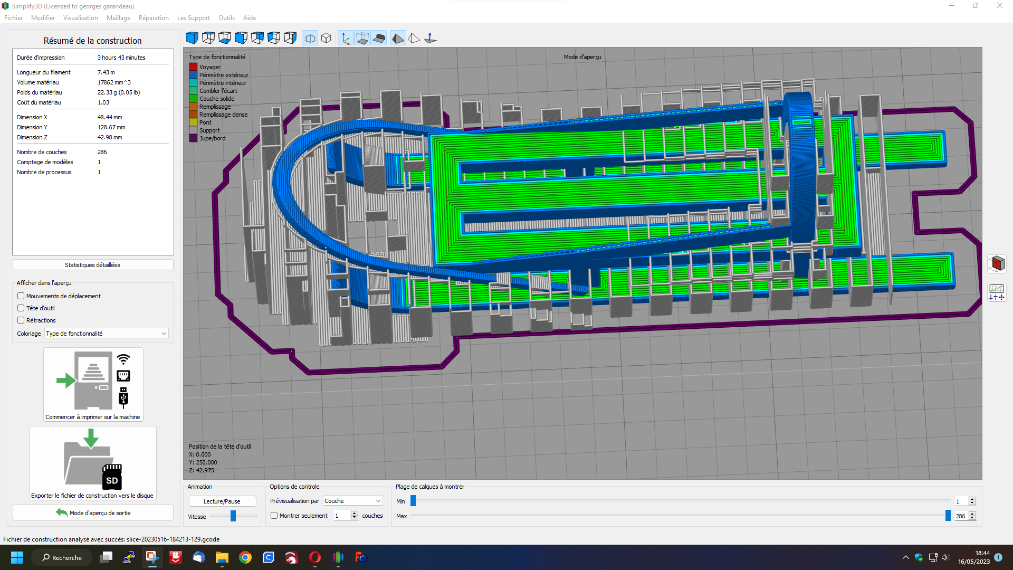Open the Outils menu
This screenshot has width=1013, height=570.
coord(226,18)
